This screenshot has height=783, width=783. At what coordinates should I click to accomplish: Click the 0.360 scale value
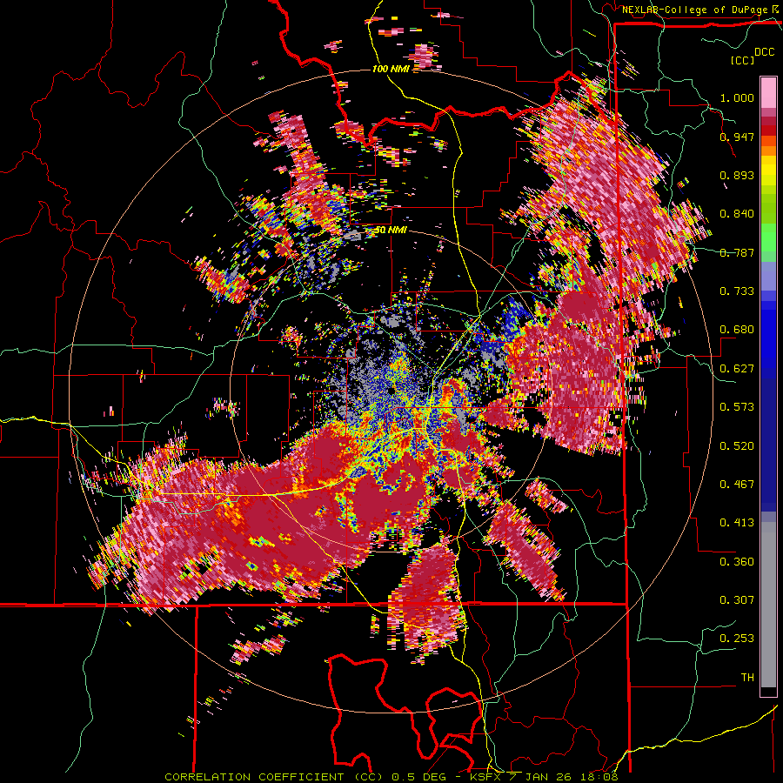[737, 562]
